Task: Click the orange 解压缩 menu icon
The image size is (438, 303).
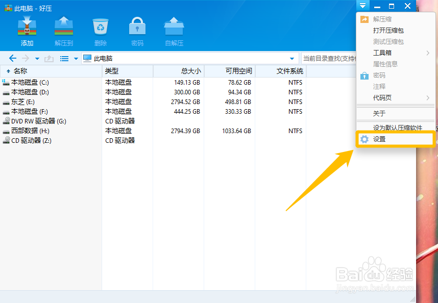Action: 364,19
